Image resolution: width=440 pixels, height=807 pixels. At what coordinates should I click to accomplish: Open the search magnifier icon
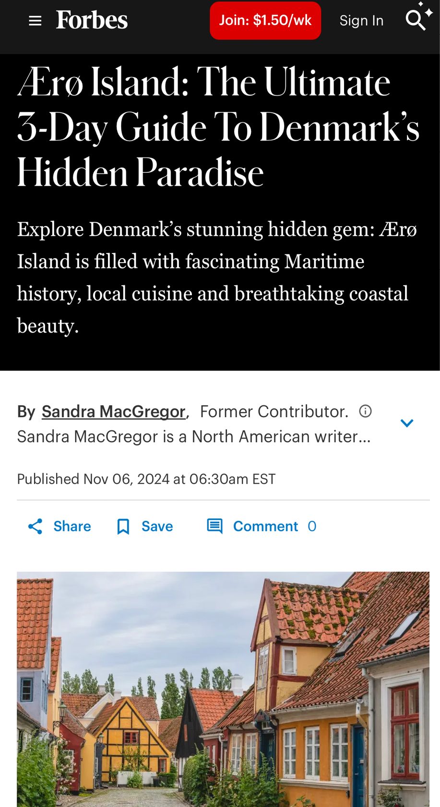coord(416,20)
